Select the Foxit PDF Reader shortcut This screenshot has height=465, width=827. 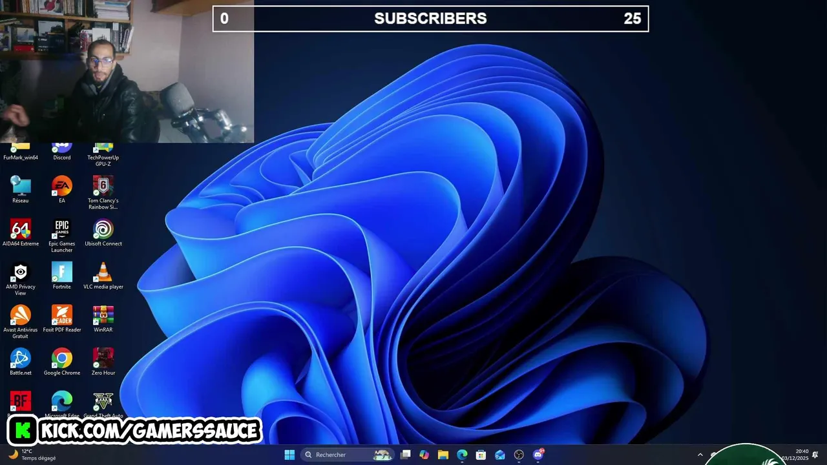pyautogui.click(x=62, y=319)
